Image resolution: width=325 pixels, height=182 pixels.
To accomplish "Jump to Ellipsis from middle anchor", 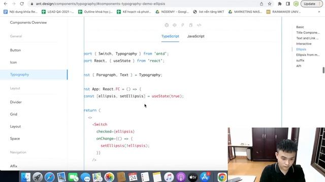I will point(308,55).
